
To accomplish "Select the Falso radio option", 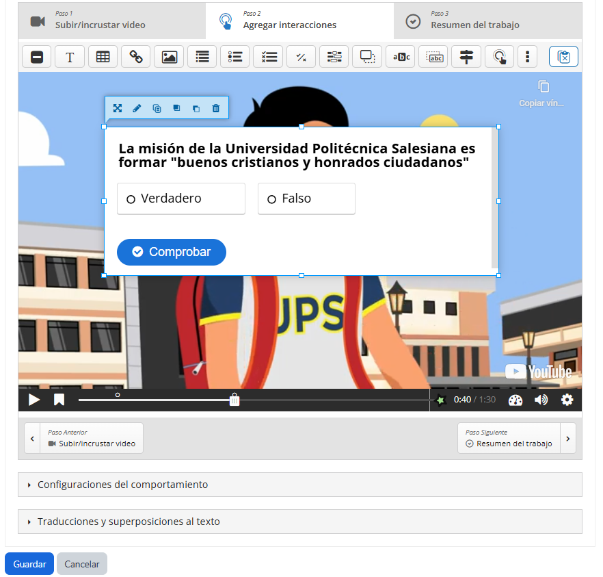I will pyautogui.click(x=271, y=199).
